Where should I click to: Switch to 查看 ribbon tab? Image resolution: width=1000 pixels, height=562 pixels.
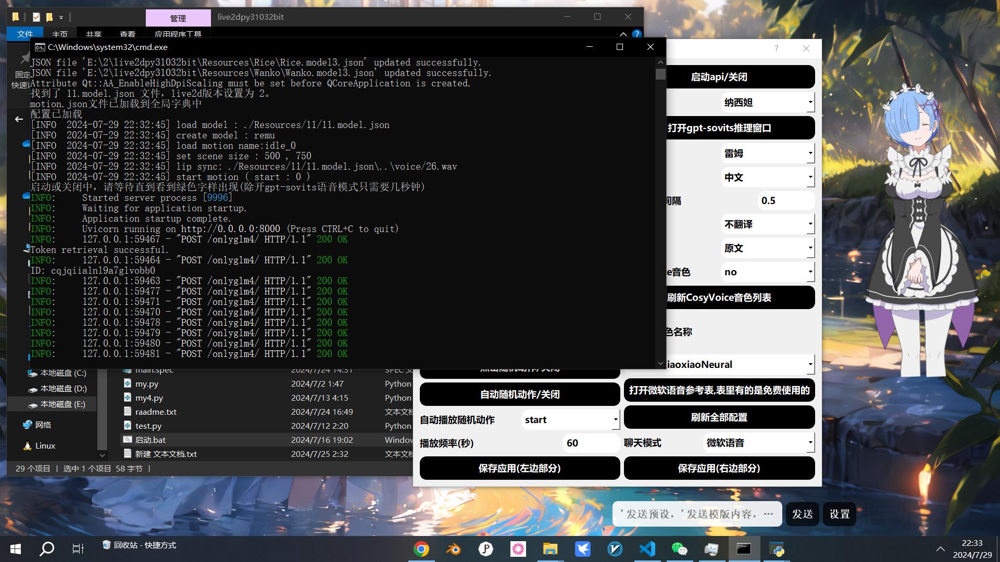coord(128,34)
